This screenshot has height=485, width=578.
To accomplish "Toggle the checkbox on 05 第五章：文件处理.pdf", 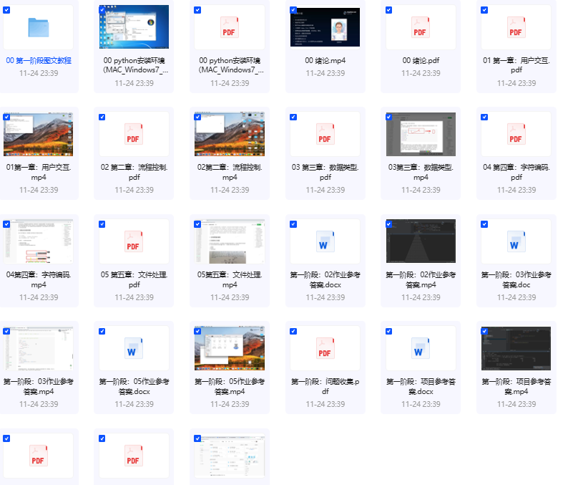I will click(x=102, y=224).
